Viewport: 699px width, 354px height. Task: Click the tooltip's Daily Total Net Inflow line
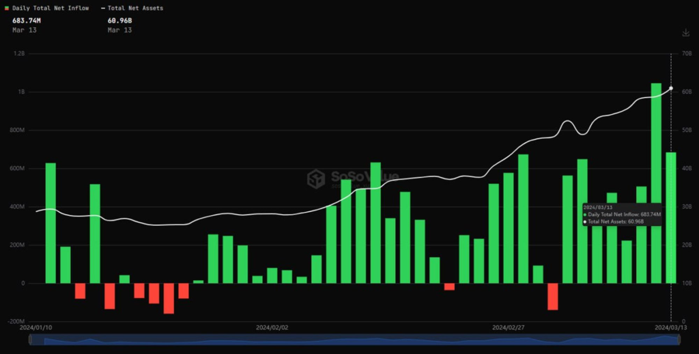(620, 215)
